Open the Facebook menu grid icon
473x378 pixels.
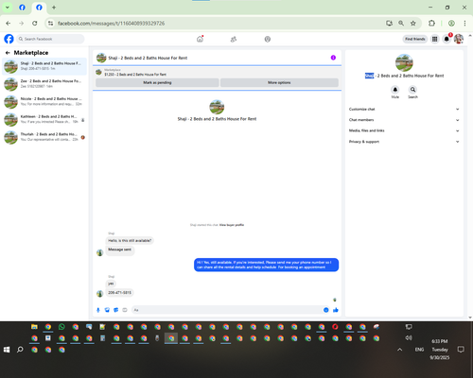(434, 39)
